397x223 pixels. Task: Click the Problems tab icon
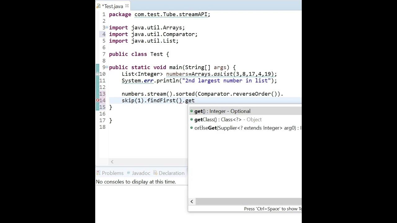pos(98,173)
